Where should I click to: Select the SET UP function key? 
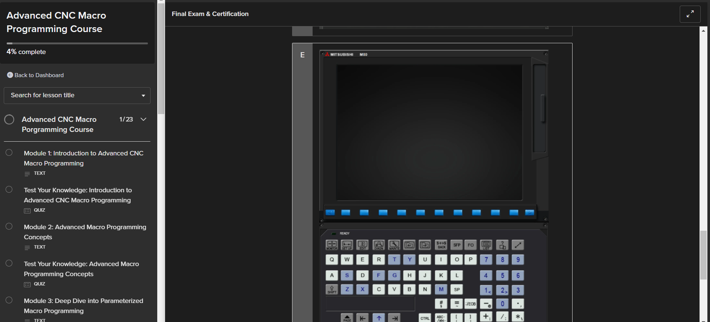coord(347,245)
